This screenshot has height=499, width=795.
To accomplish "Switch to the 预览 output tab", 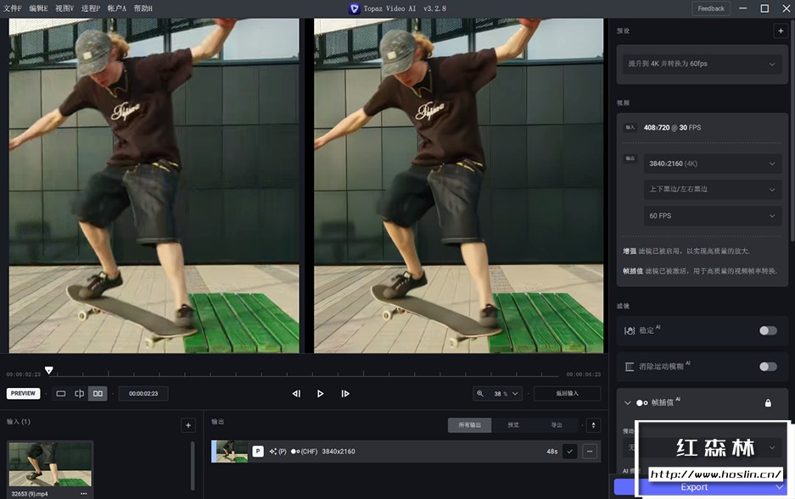I will click(512, 425).
